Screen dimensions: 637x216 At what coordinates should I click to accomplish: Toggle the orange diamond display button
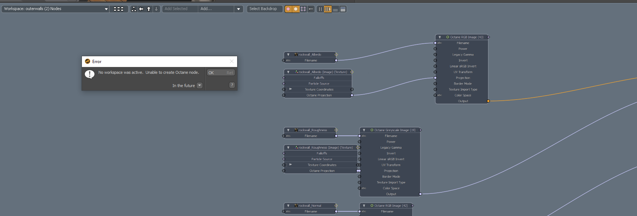pyautogui.click(x=288, y=9)
